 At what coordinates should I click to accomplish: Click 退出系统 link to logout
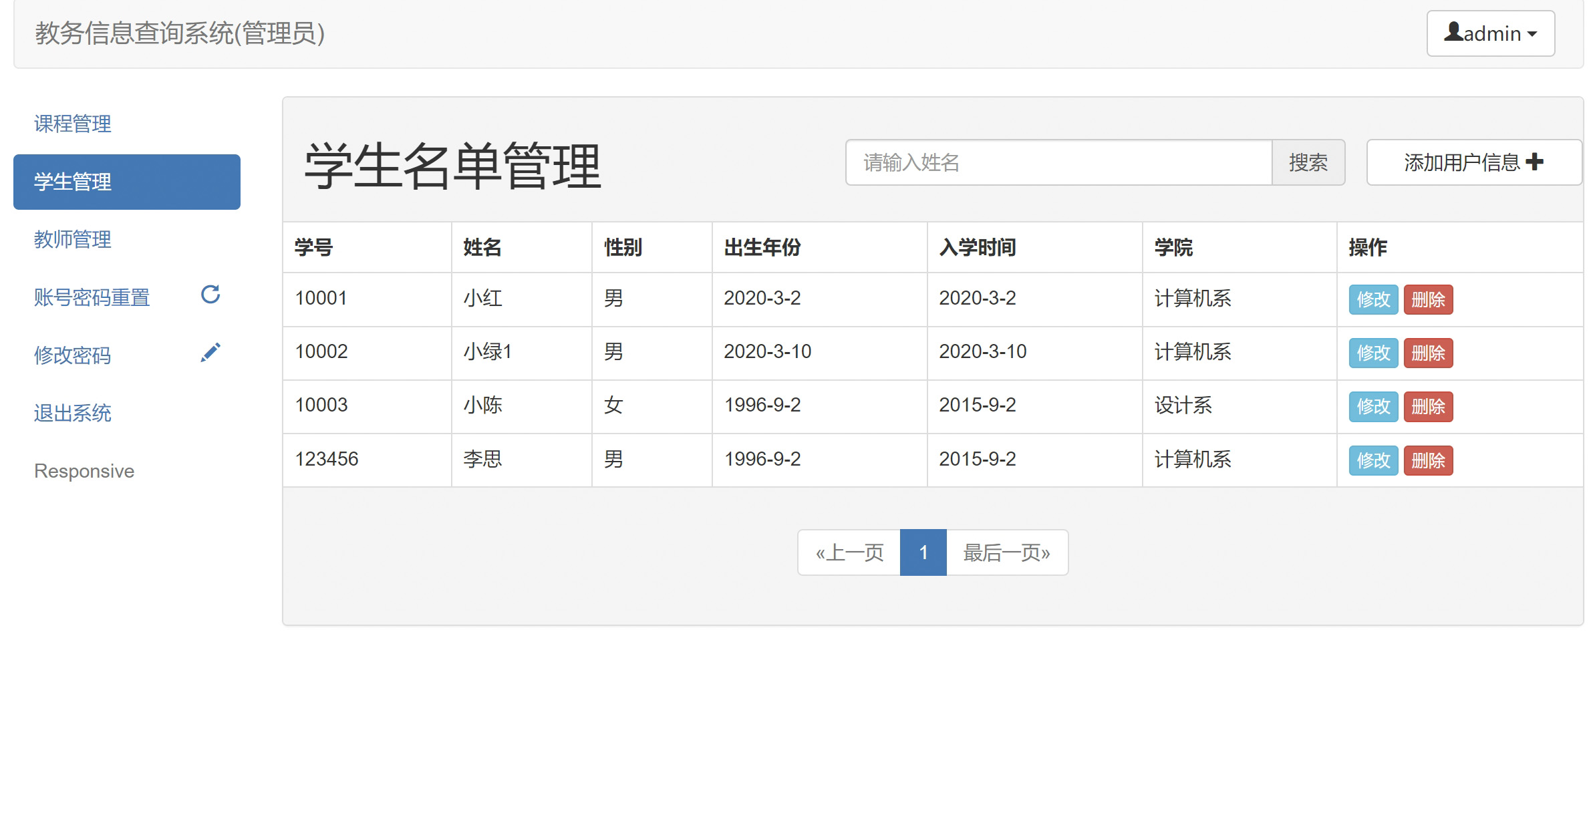coord(72,412)
